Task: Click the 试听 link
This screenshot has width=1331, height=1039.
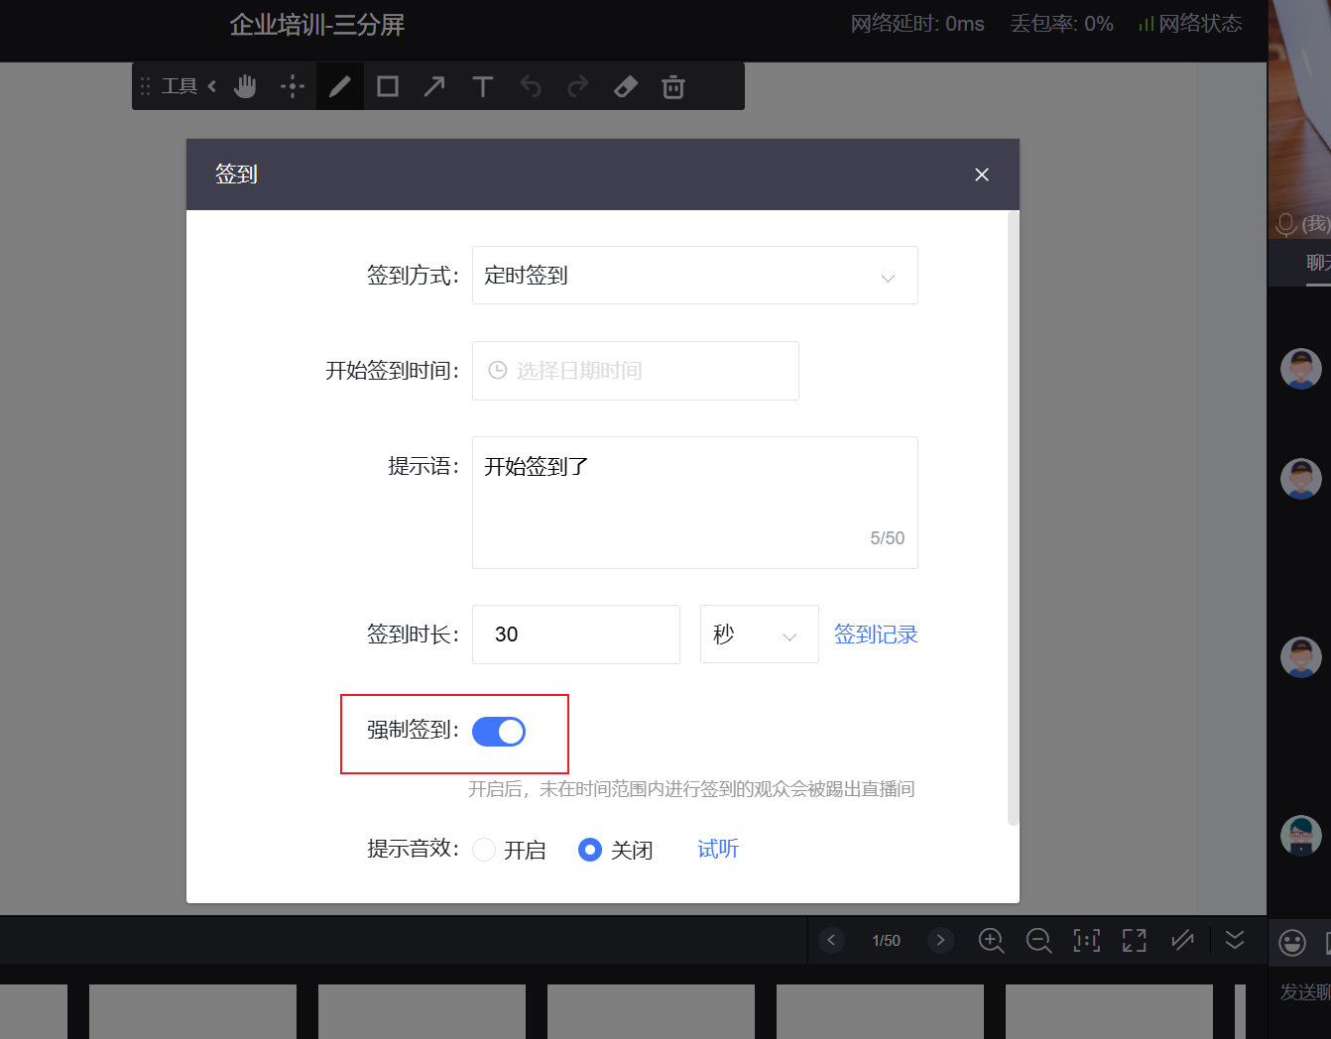Action: click(x=718, y=849)
